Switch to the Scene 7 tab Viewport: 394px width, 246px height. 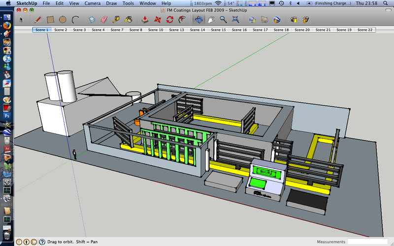pyautogui.click(x=117, y=30)
